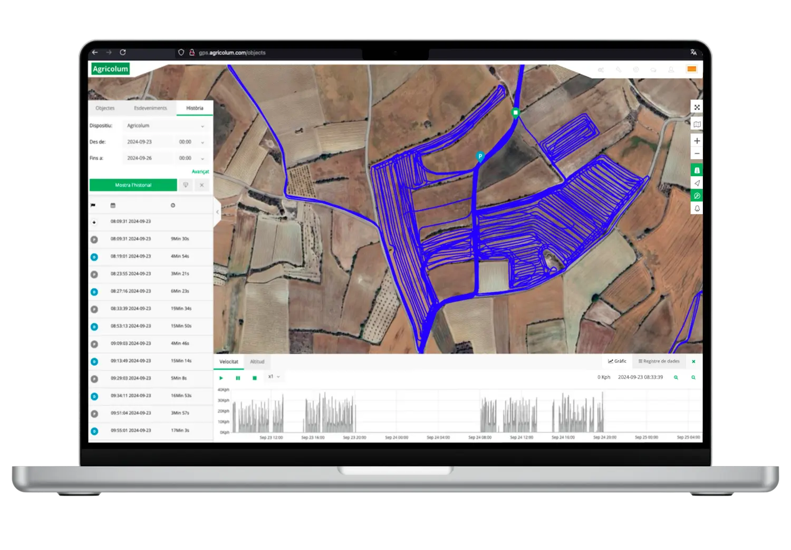The width and height of the screenshot is (791, 550).
Task: Open the Dispositiu device dropdown
Action: [x=165, y=126]
